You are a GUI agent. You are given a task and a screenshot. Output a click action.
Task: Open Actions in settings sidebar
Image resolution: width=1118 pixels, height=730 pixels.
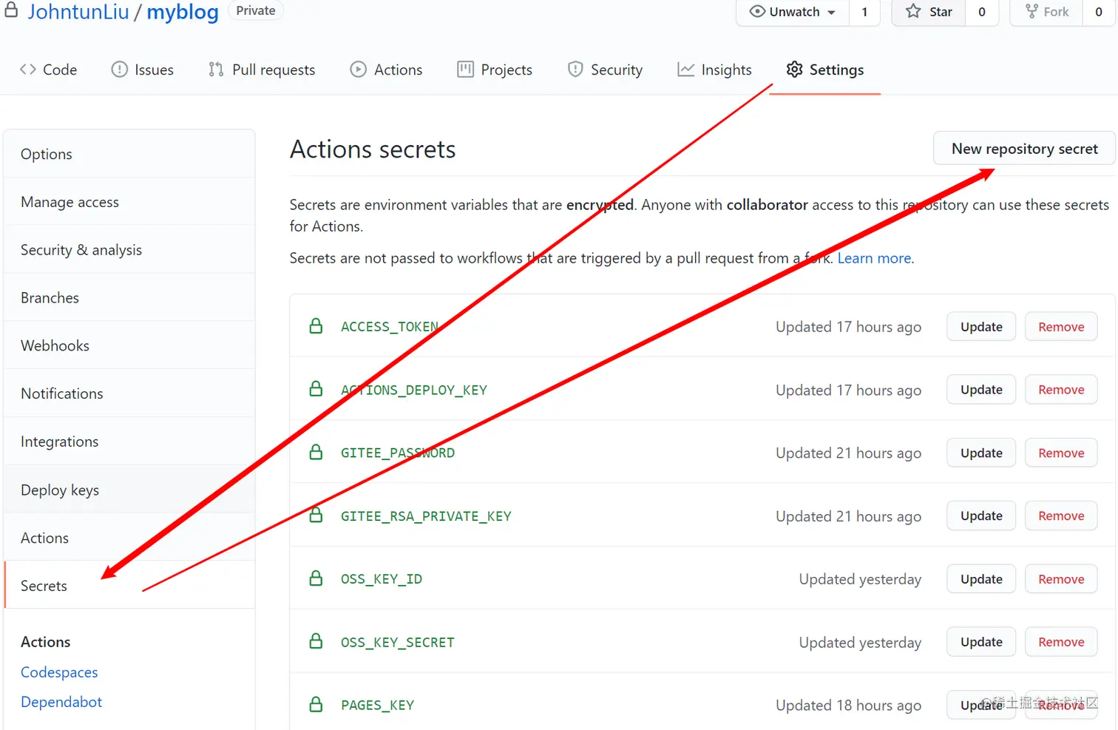129,538
